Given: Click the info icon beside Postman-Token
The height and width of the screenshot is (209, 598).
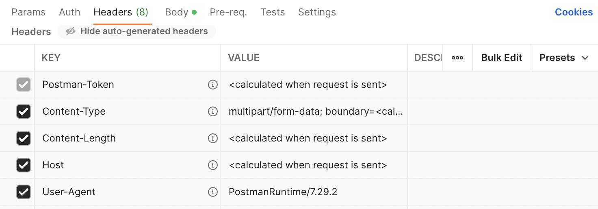Looking at the screenshot, I should point(212,85).
